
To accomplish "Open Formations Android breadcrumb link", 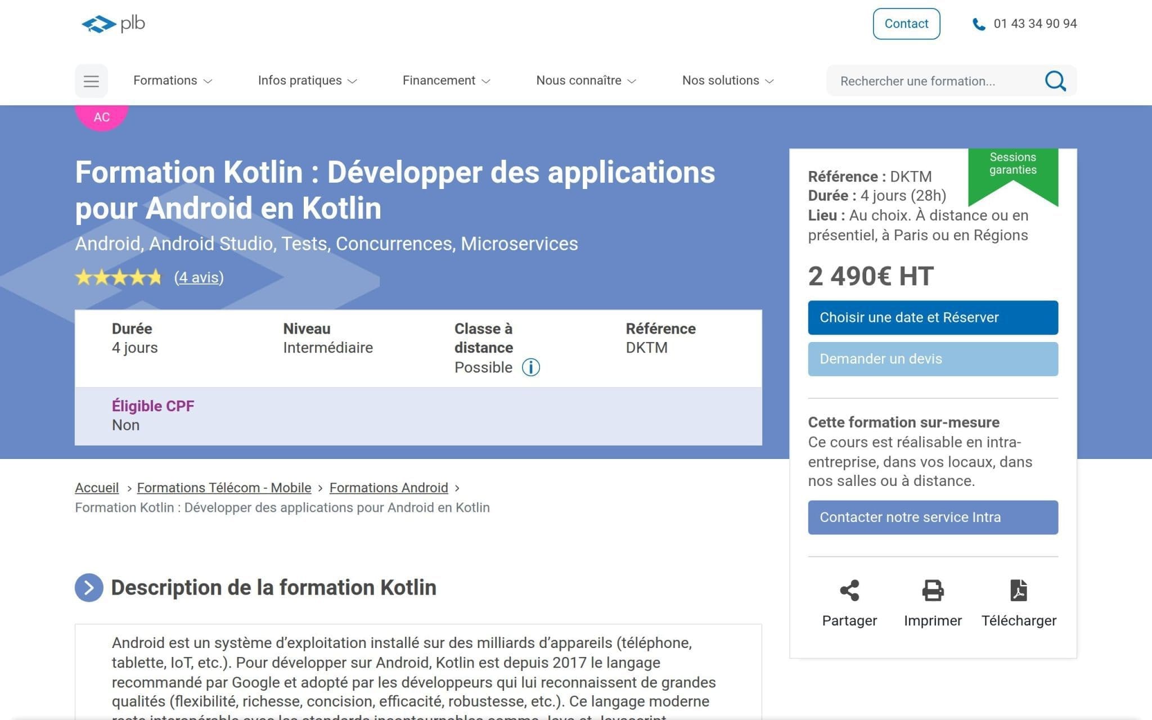I will [x=389, y=488].
